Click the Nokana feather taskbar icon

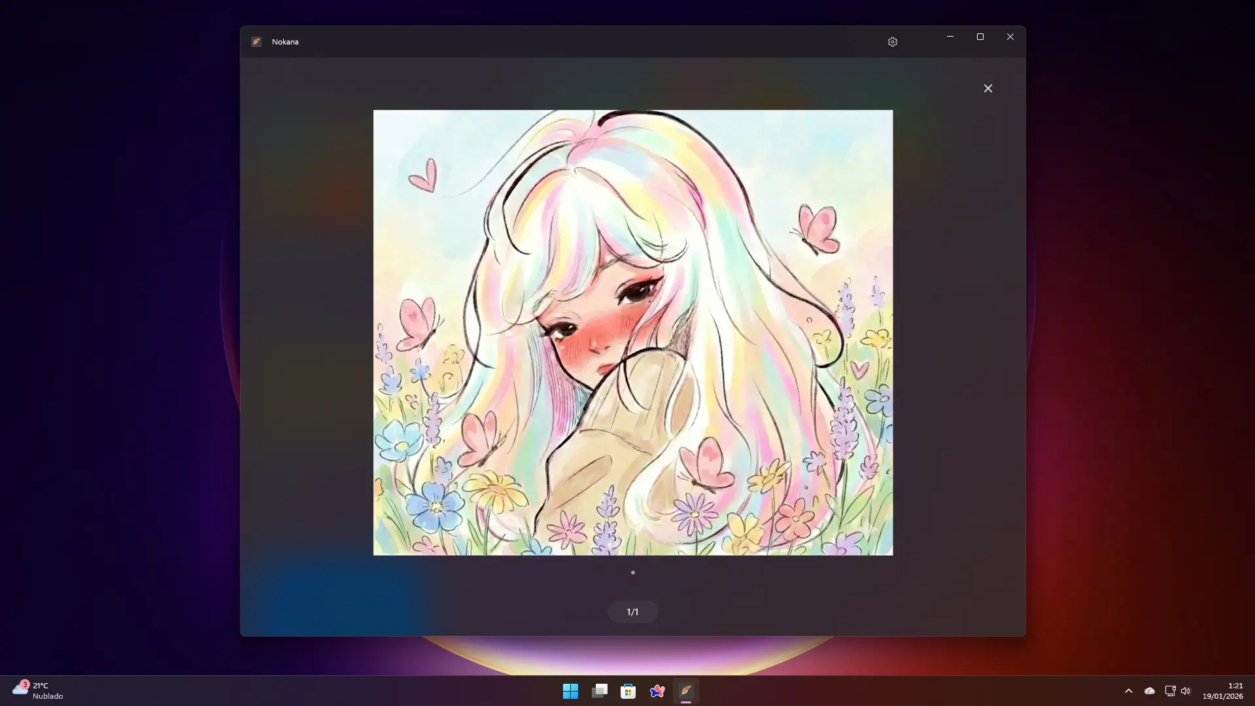685,691
